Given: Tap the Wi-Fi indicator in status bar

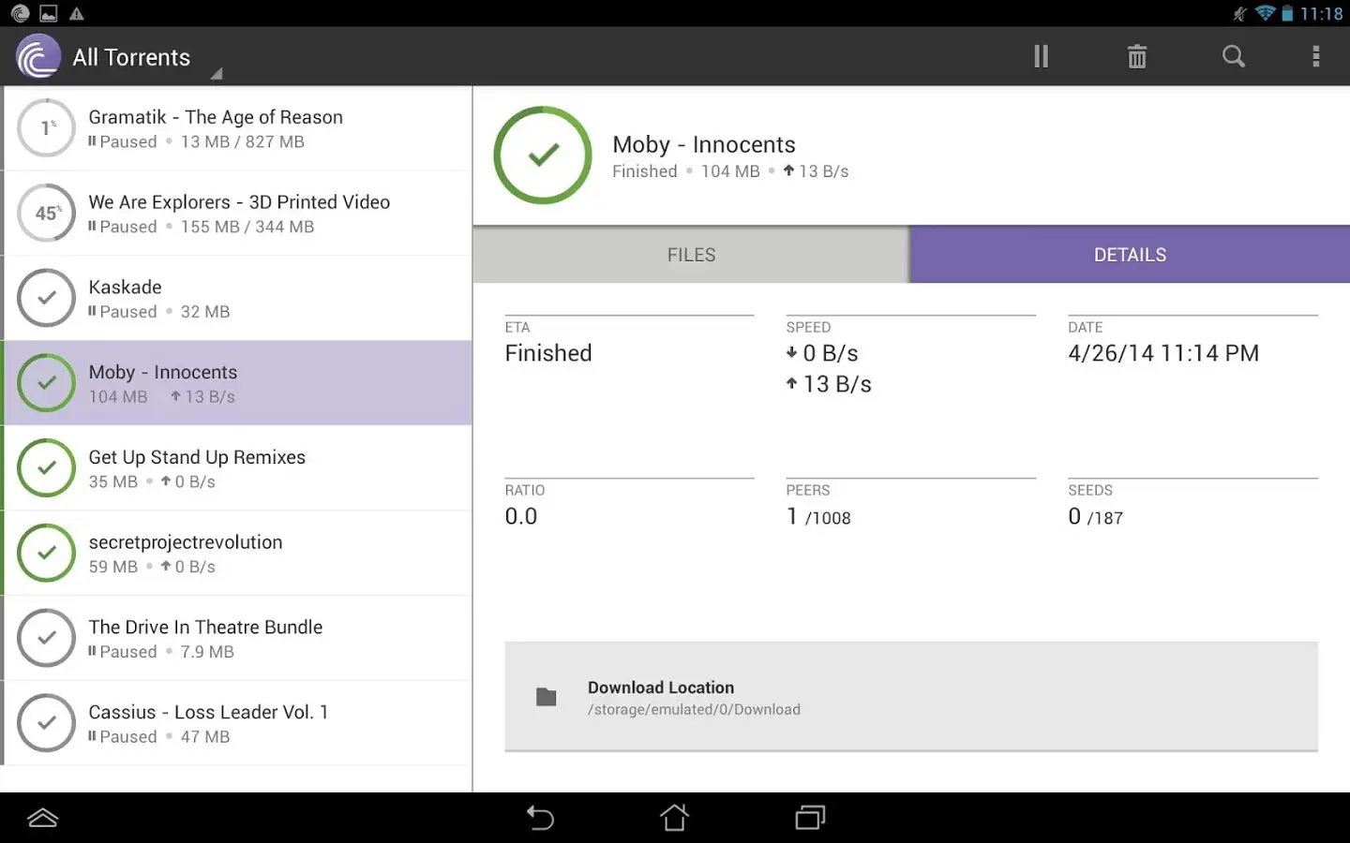Looking at the screenshot, I should tap(1265, 13).
